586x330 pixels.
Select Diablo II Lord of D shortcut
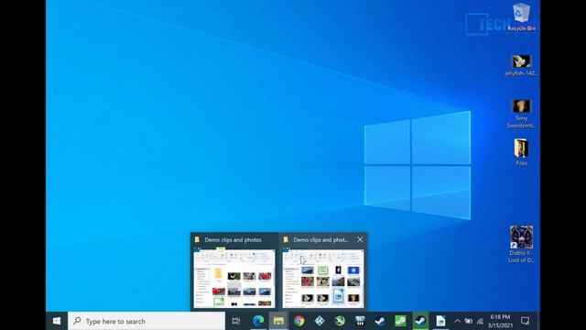click(521, 245)
